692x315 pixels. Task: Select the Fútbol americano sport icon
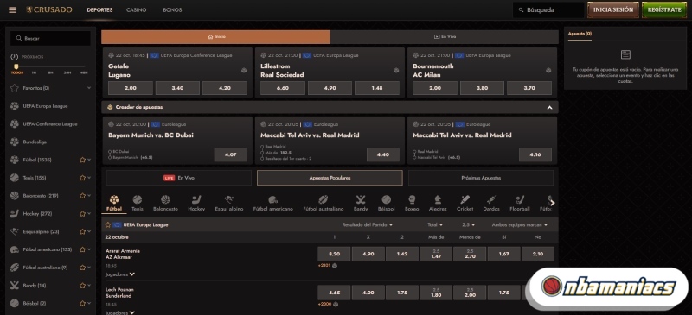point(272,199)
